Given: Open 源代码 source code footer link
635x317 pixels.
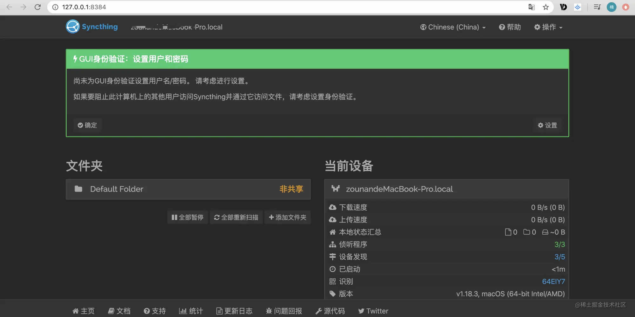Looking at the screenshot, I should point(330,311).
